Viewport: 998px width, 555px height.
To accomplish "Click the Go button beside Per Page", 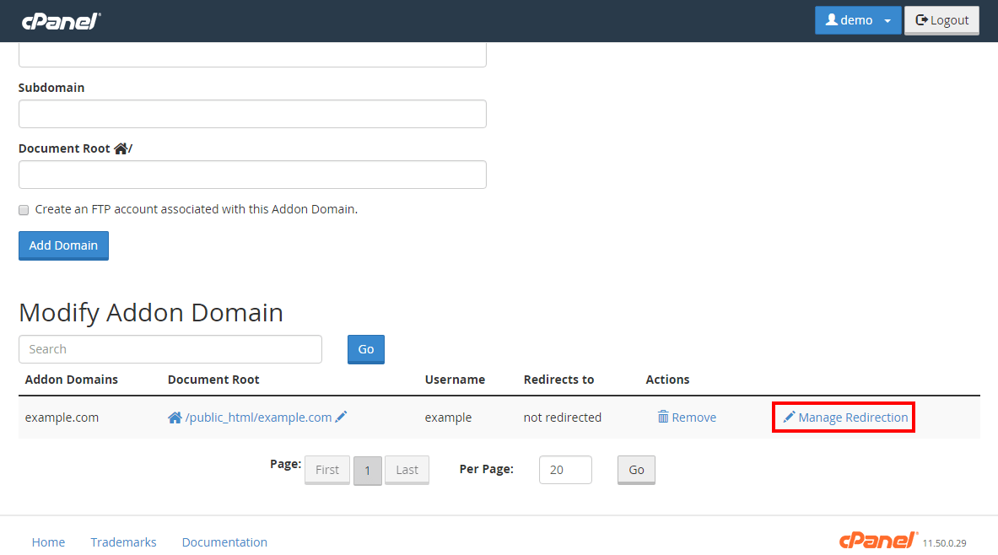I will coord(636,470).
